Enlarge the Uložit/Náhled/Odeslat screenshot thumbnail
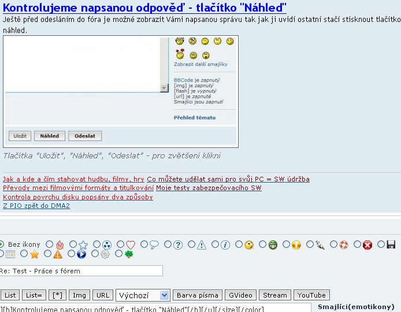Screen dimensions: 401x312 point(121,91)
